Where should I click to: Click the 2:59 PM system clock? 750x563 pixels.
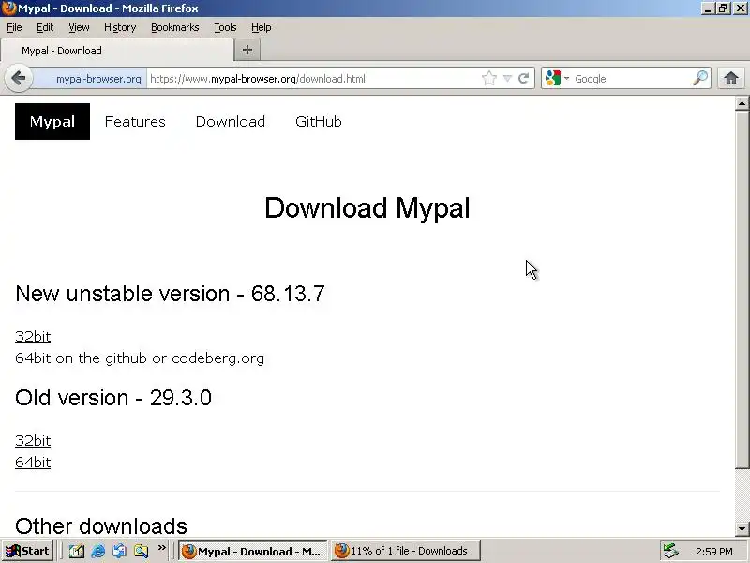click(714, 552)
